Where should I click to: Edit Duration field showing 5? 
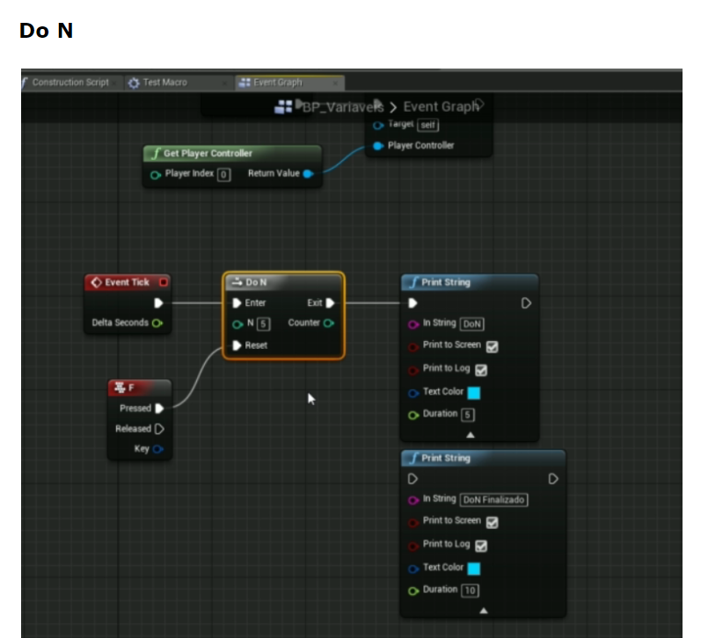click(468, 415)
